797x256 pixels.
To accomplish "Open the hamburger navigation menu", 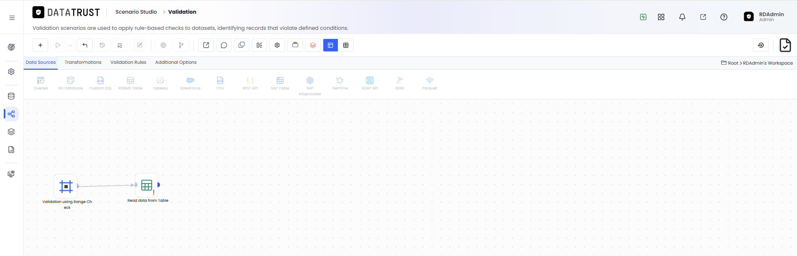I will 12,18.
